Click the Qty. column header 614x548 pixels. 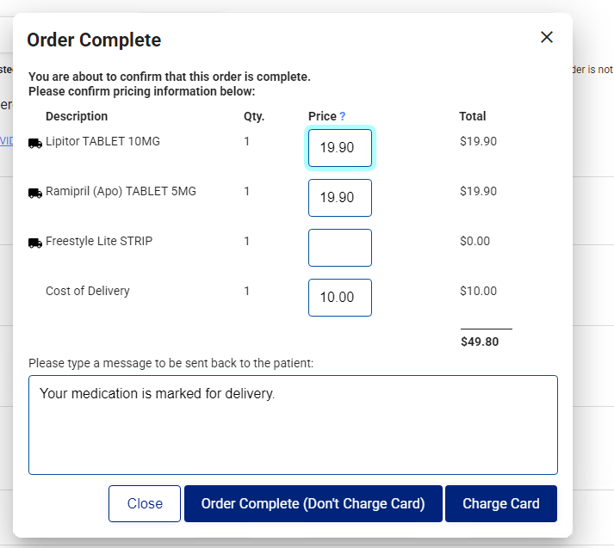pos(254,116)
